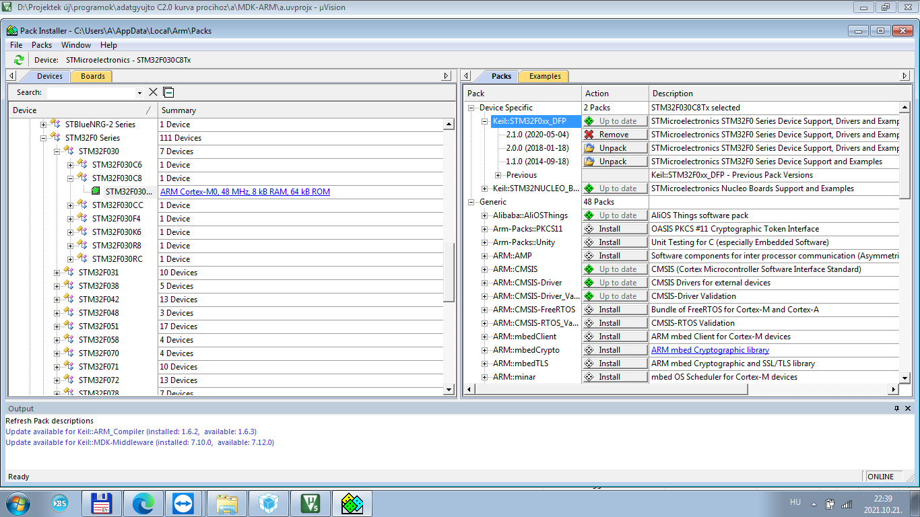Install the ARM::mbedTLS pack
The image size is (920, 517).
615,364
